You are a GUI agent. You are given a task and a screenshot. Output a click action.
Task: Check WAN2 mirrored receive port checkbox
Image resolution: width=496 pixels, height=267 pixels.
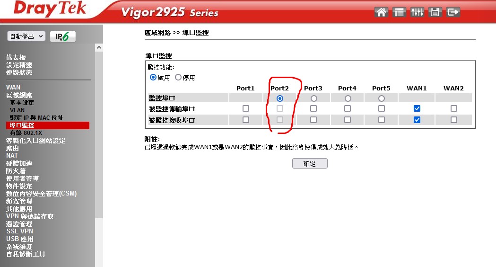click(453, 120)
